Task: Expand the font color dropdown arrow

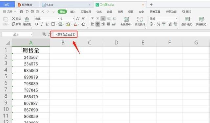Action: pyautogui.click(x=78, y=24)
